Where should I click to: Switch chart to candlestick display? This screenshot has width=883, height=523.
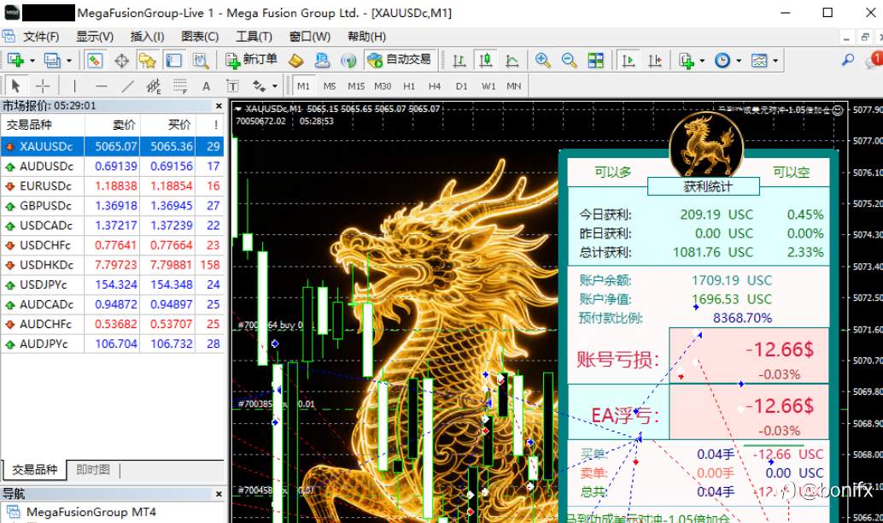[x=487, y=60]
